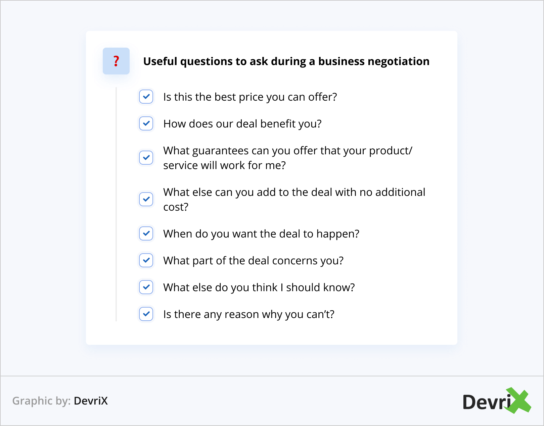Click 'Is there any reason why you can't?' text
544x426 pixels.
248,314
